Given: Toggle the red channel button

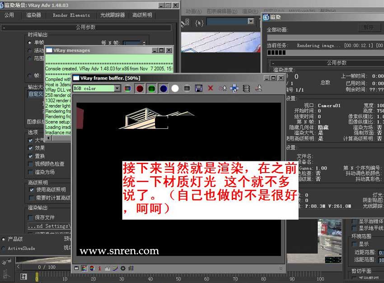Looking at the screenshot, I should coord(140,89).
